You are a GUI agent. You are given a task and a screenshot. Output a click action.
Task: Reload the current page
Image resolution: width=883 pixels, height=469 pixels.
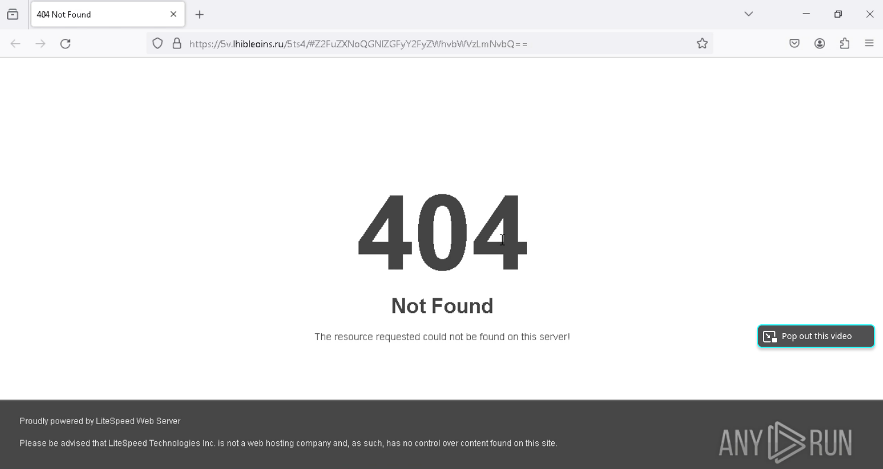pyautogui.click(x=66, y=44)
